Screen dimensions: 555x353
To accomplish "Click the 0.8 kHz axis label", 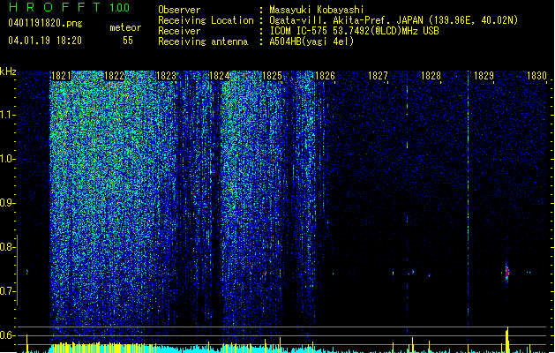I will tap(7, 247).
